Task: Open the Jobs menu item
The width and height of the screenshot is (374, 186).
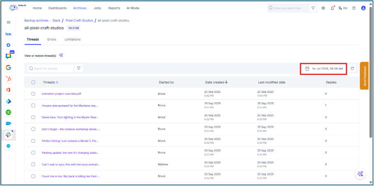Action: click(x=98, y=8)
